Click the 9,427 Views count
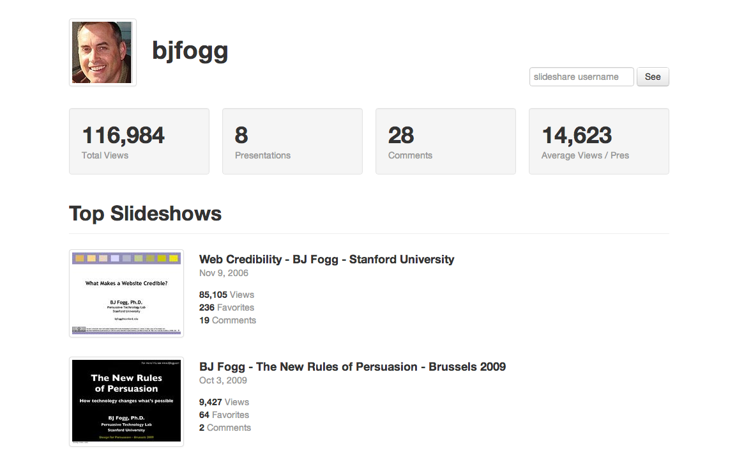The image size is (737, 457). 224,402
